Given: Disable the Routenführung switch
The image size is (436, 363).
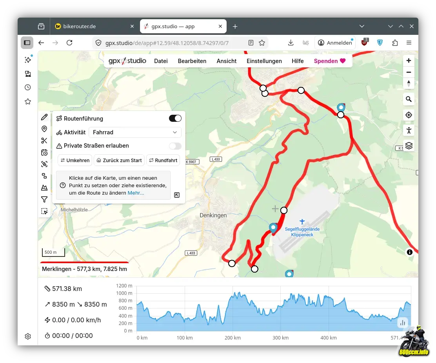Looking at the screenshot, I should click(175, 118).
